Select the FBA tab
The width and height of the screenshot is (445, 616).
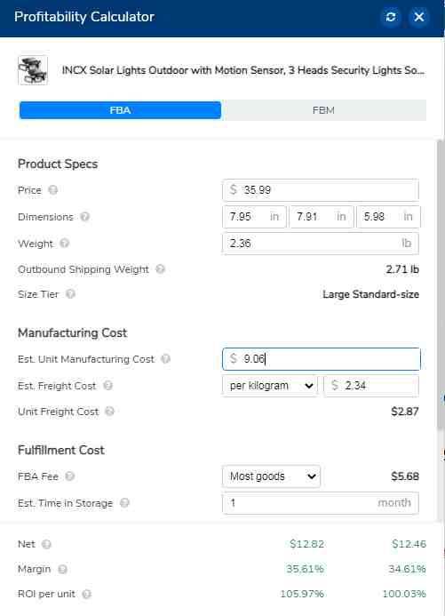pos(120,110)
